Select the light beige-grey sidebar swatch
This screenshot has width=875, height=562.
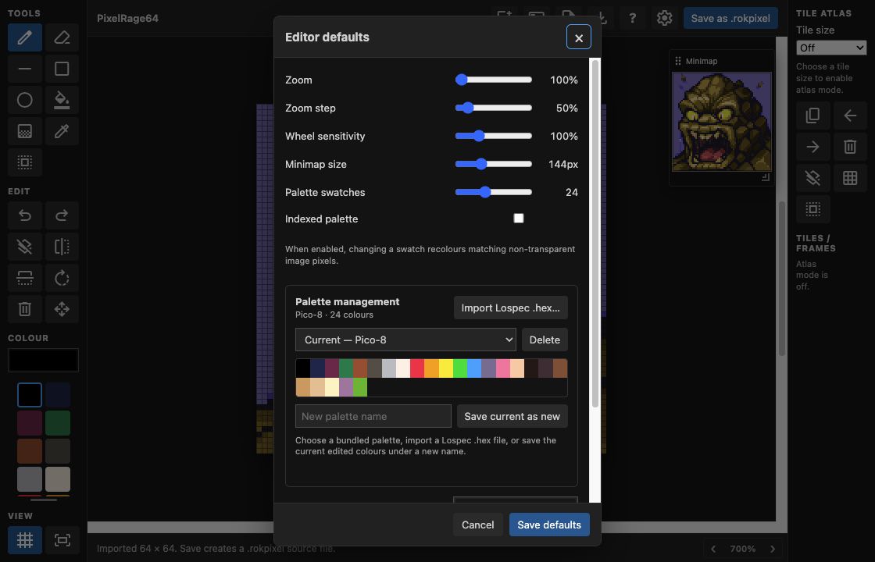point(58,479)
